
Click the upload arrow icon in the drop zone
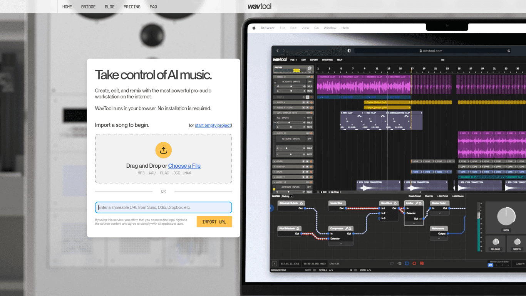[163, 150]
